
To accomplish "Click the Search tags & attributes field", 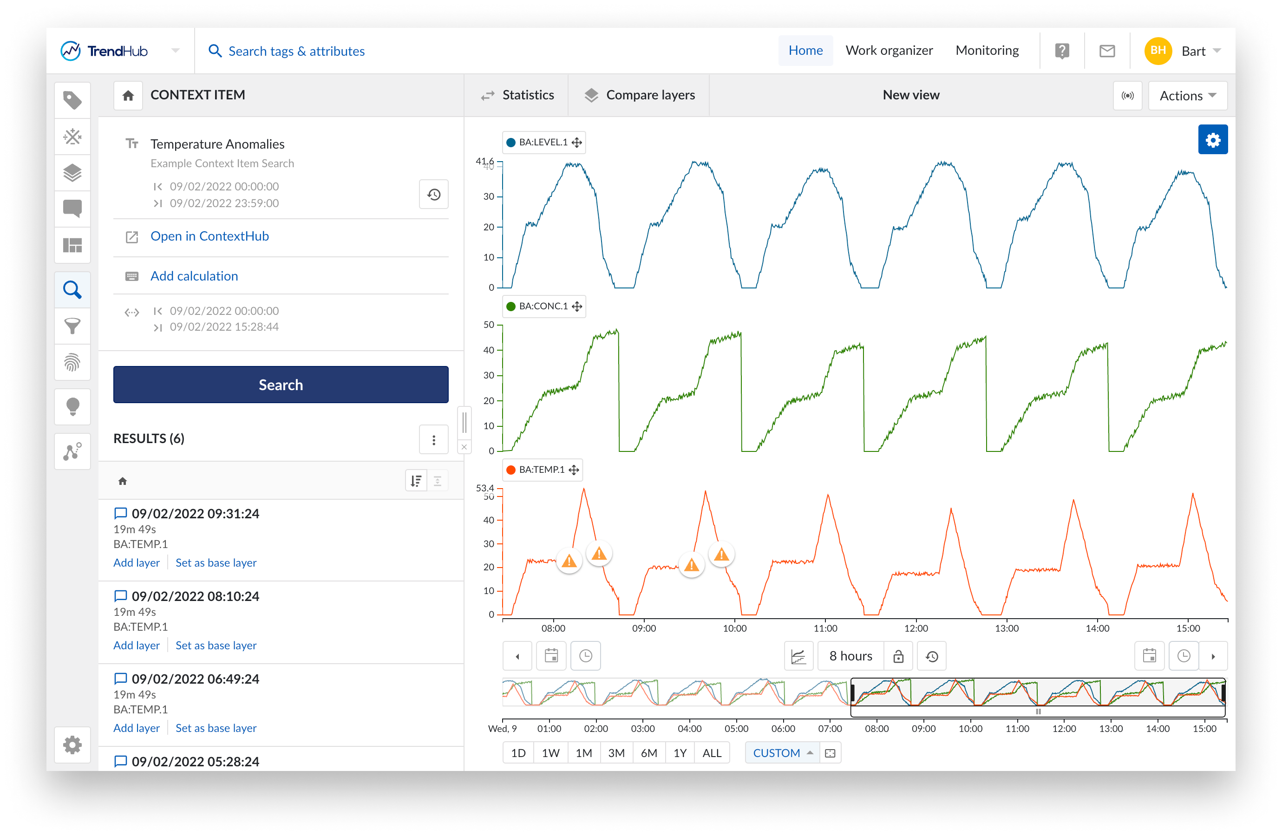I will [x=296, y=51].
